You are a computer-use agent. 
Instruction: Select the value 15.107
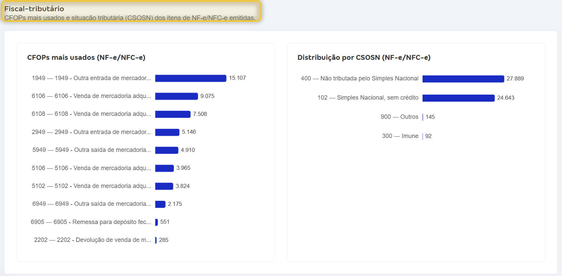pyautogui.click(x=237, y=78)
